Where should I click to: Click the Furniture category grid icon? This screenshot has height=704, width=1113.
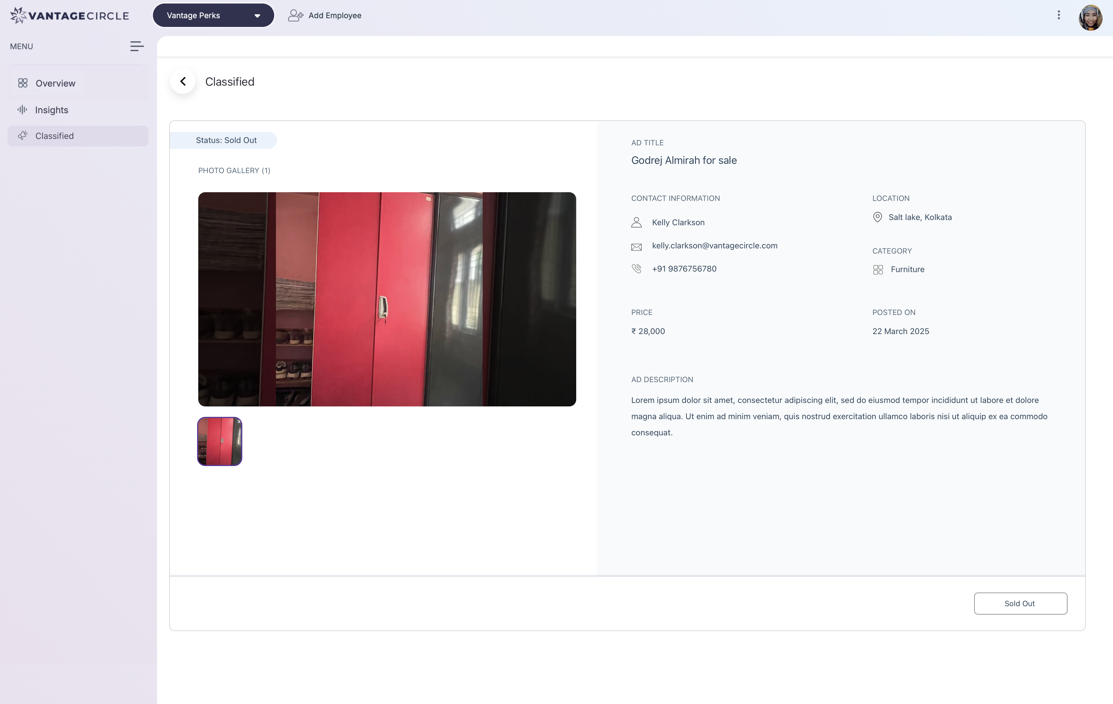point(878,269)
